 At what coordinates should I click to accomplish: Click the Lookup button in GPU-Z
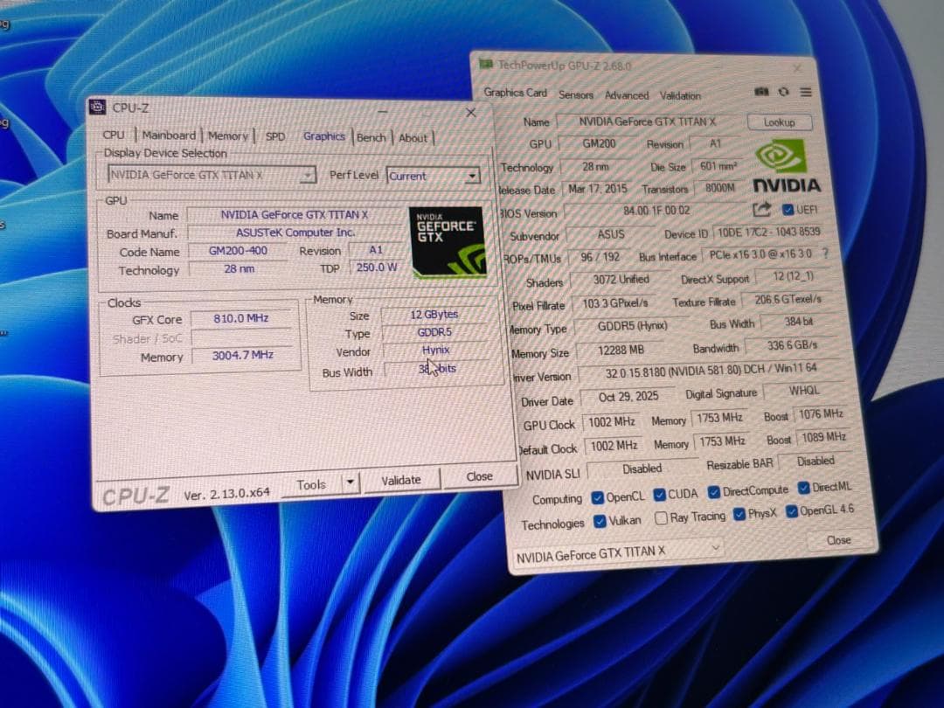coord(779,122)
